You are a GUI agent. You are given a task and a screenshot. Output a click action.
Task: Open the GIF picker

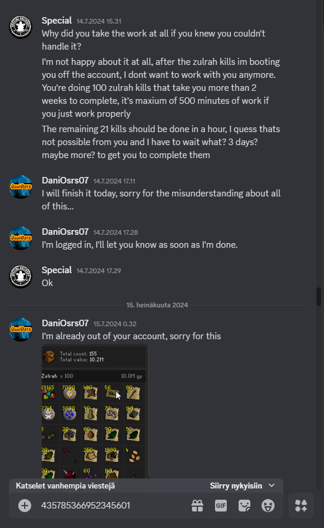coord(221,506)
